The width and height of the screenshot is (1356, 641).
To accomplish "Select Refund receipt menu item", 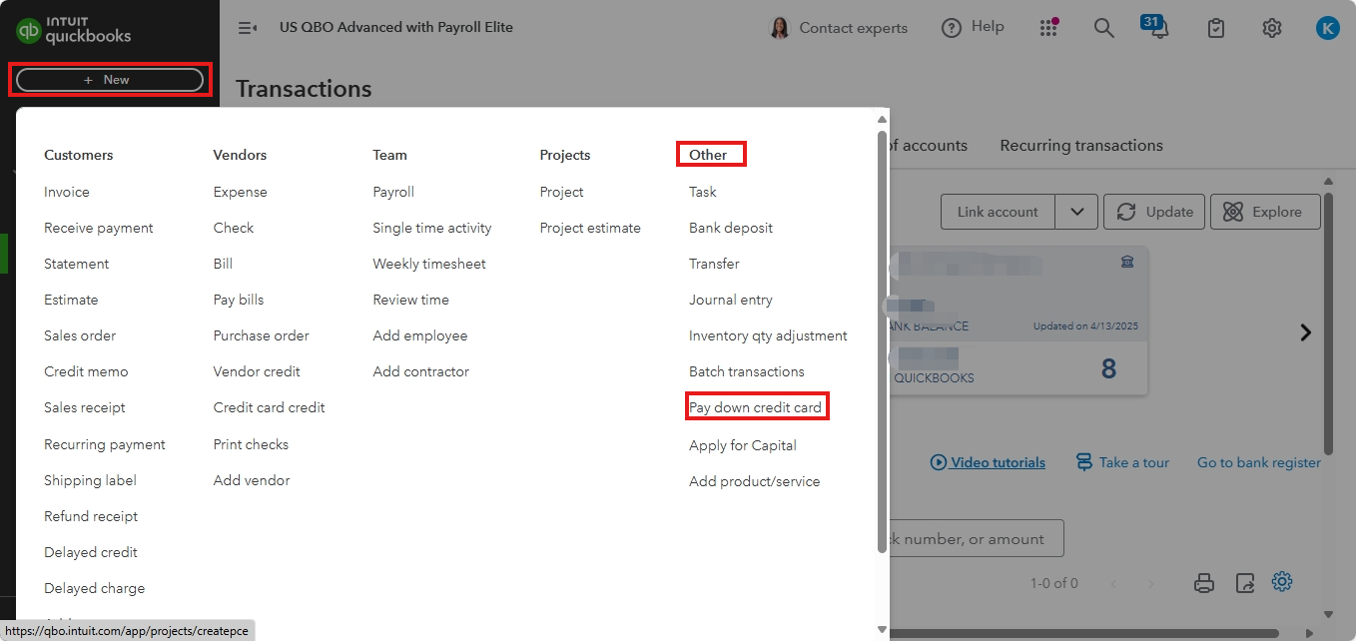I will [91, 516].
